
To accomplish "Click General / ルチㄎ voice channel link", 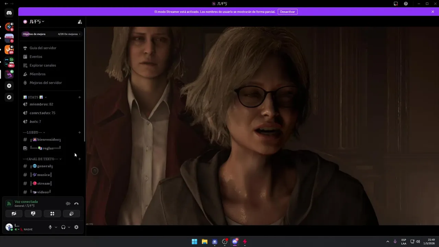I will 25,206.
